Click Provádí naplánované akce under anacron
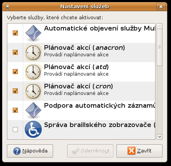 click(76, 55)
